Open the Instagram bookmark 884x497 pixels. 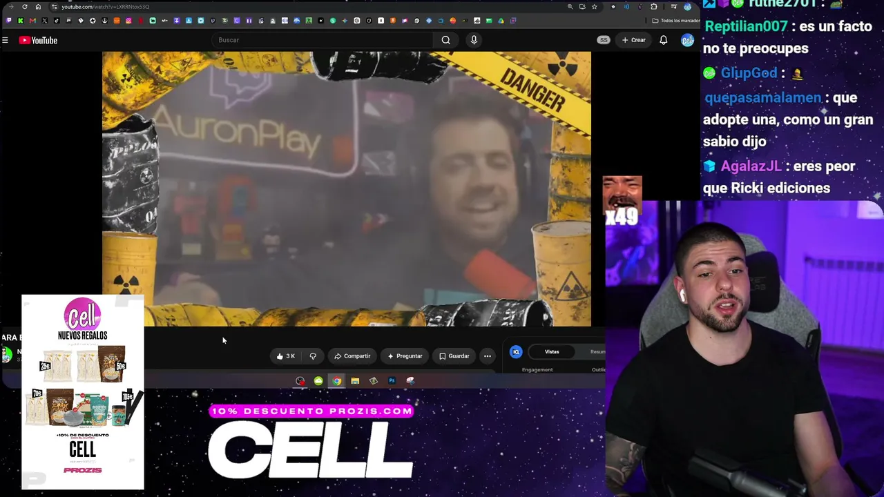128,21
